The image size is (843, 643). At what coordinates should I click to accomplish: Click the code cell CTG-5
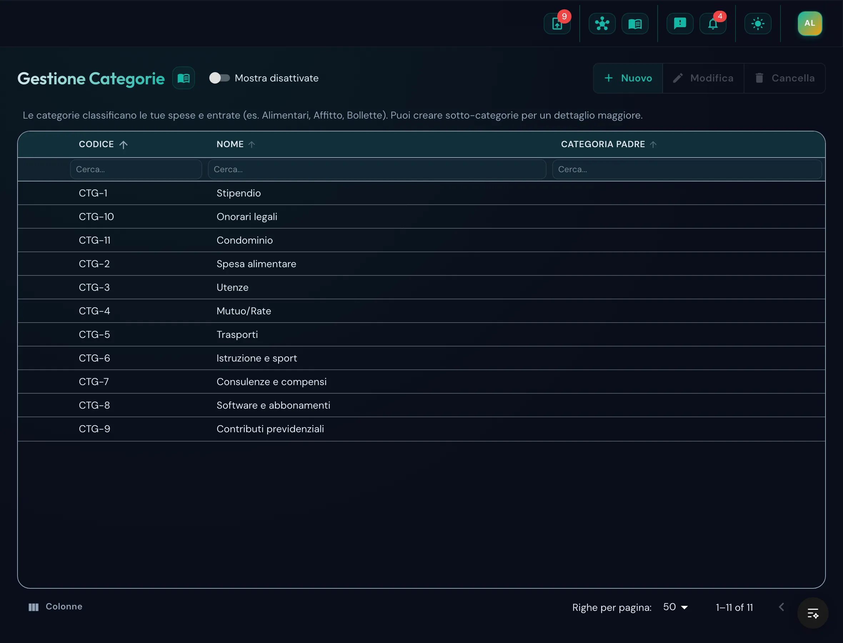click(94, 334)
